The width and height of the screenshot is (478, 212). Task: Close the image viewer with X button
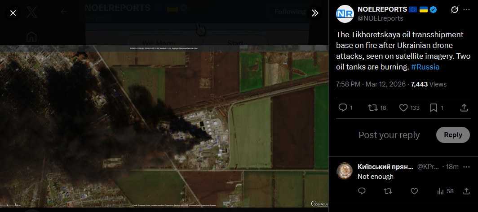point(13,13)
